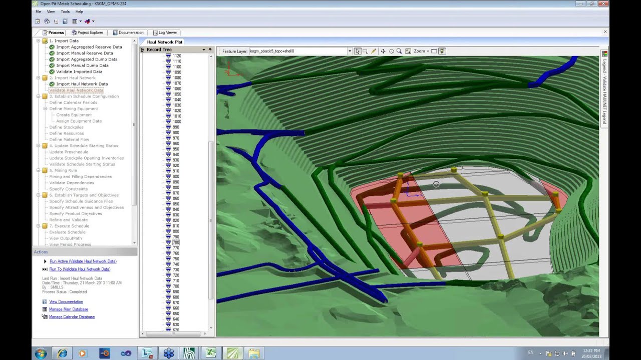This screenshot has height=360, width=641.
Task: Activate the arrow select tool
Action: (x=358, y=51)
